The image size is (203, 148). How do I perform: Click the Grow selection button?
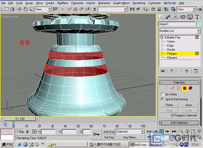click(x=189, y=105)
